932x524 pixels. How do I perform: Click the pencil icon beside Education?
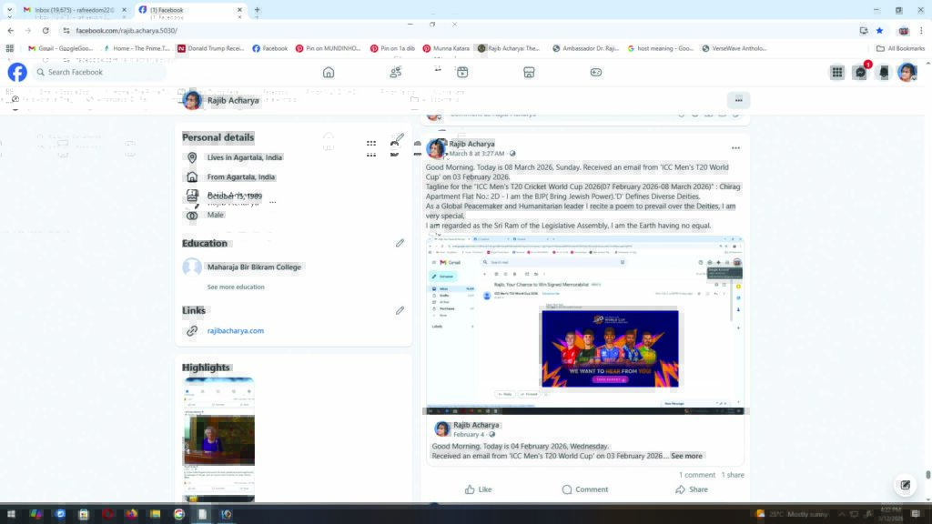click(x=400, y=243)
